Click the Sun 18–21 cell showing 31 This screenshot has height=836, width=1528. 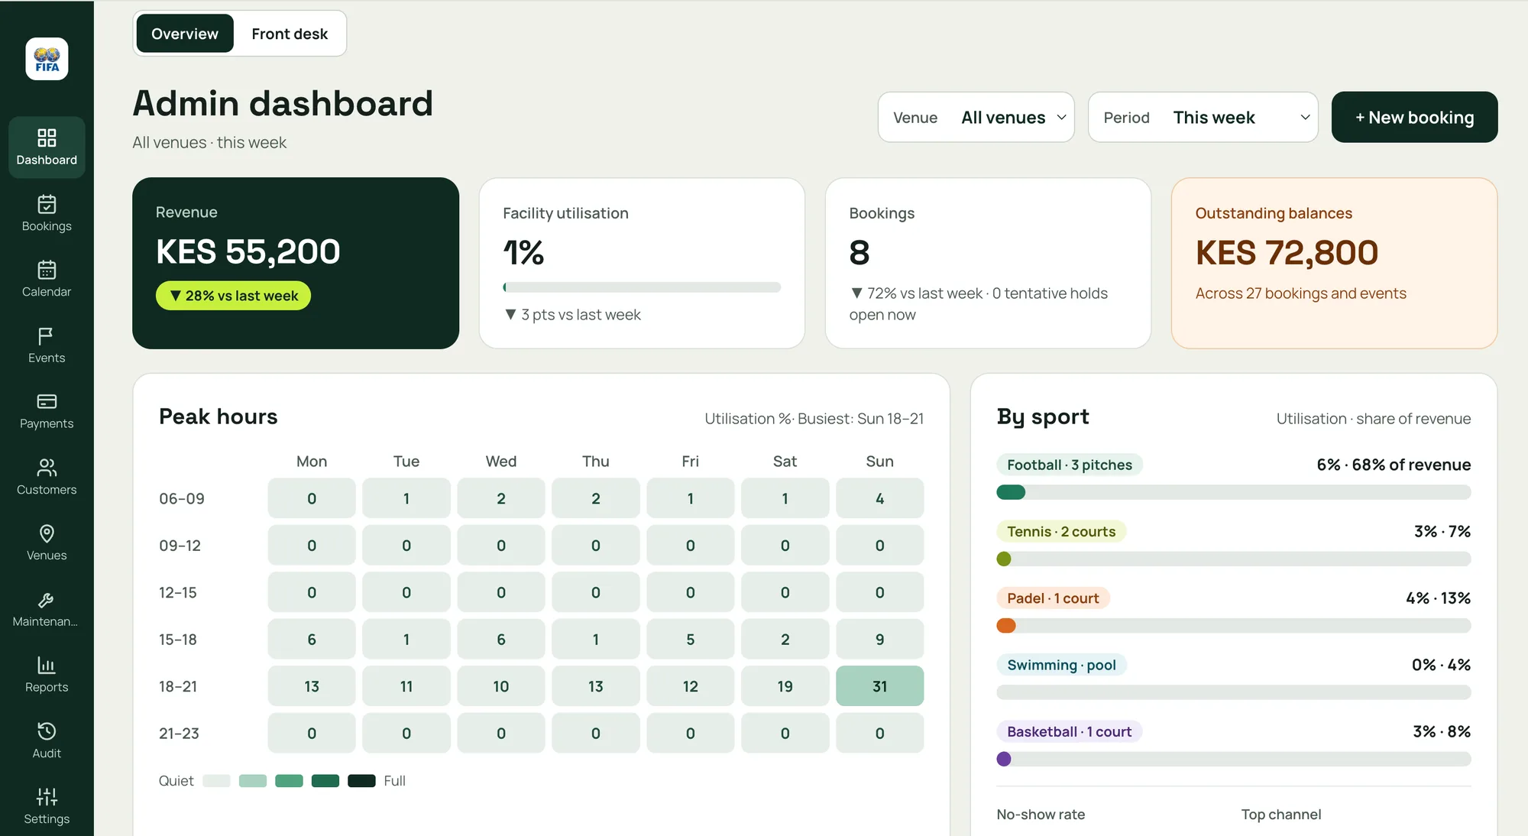879,686
